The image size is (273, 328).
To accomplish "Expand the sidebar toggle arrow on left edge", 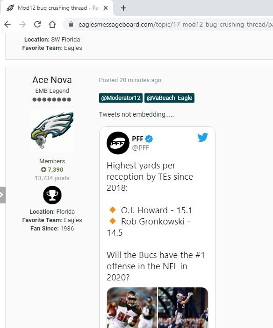I will tap(2, 195).
